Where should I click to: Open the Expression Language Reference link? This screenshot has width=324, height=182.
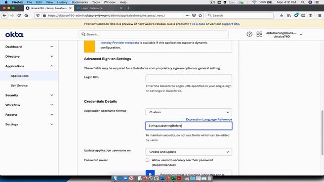(209, 119)
